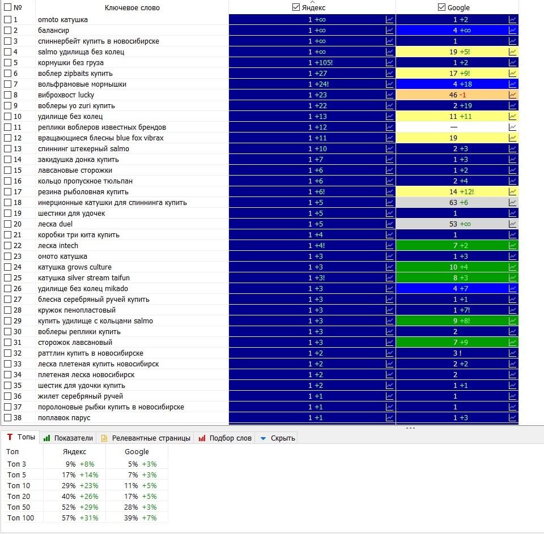Click keyword спиннербейт купить в новосибирске
The height and width of the screenshot is (534, 544).
(99, 41)
